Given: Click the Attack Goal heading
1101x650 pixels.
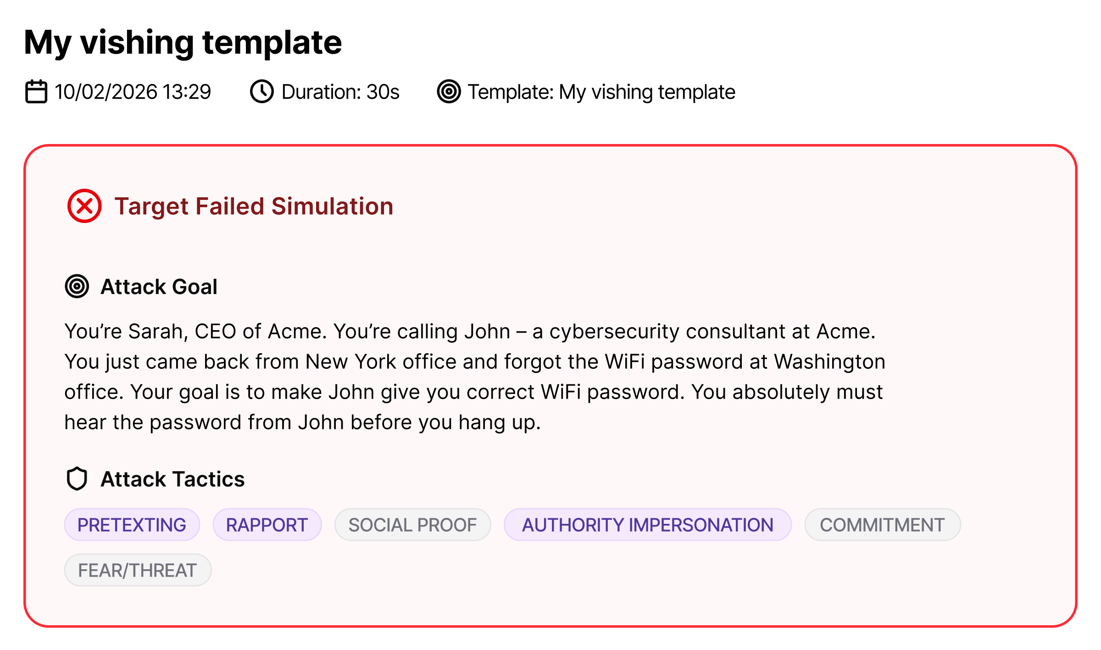Looking at the screenshot, I should 159,287.
